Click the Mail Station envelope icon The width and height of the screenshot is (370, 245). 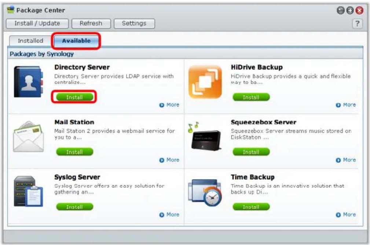point(29,136)
